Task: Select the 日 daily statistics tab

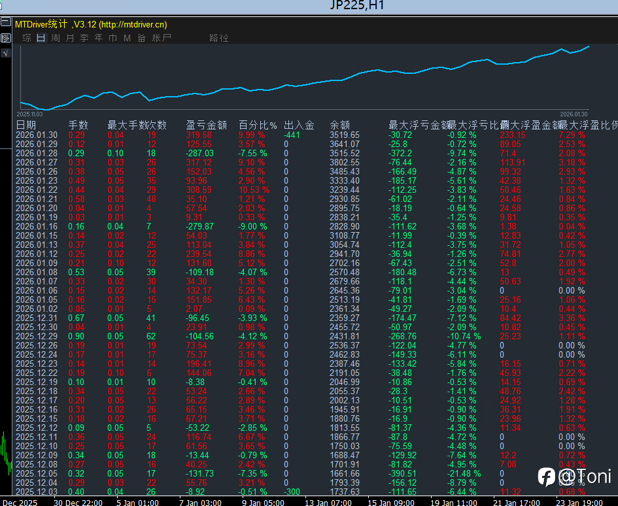Action: point(41,38)
